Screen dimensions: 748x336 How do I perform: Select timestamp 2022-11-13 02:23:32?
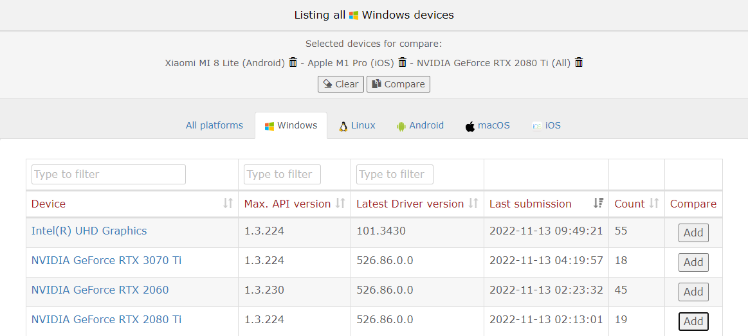pyautogui.click(x=546, y=290)
